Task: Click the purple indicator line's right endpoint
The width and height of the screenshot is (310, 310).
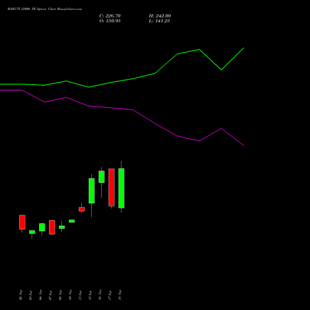Action: coord(244,145)
